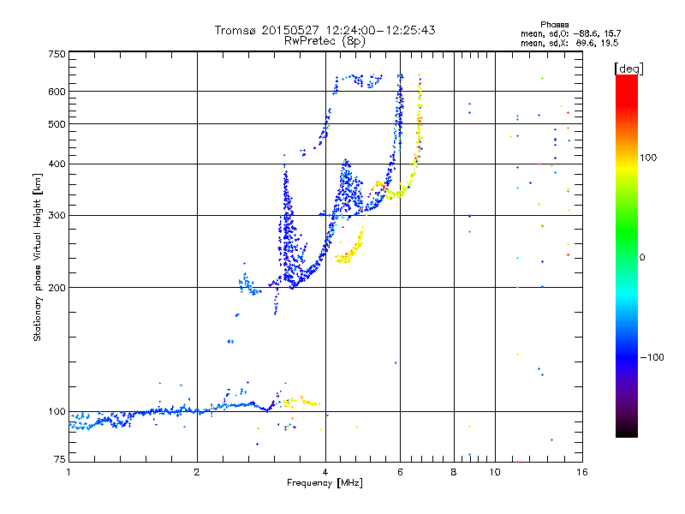The image size is (685, 514).
Task: Click the colorbar tick label '-100'
Action: point(652,357)
